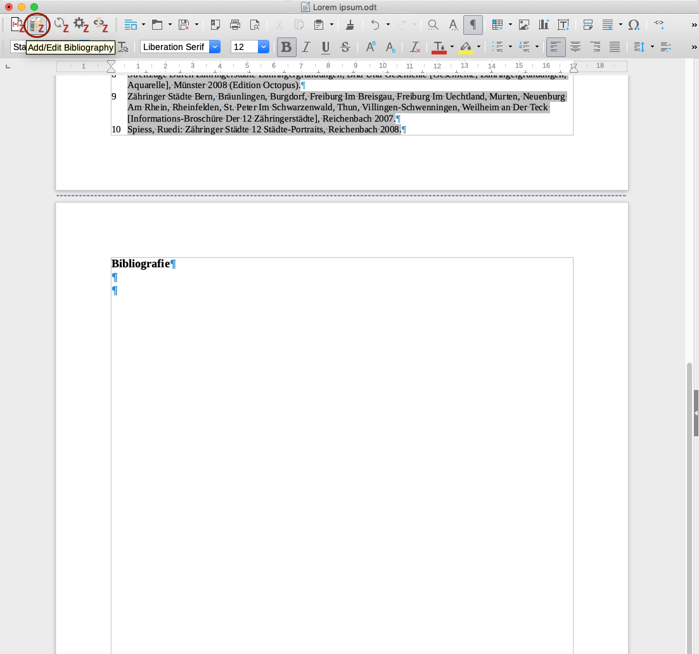This screenshot has width=699, height=654.
Task: Click Zotero Refresh icon
Action: tap(61, 25)
